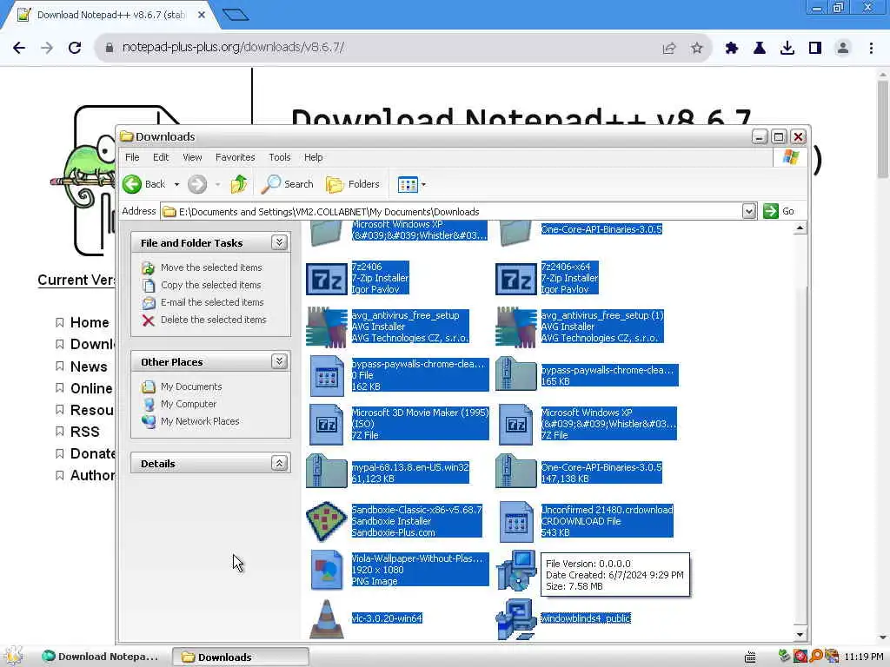Open Home link on Notepad++ page
The image size is (890, 667).
click(90, 322)
